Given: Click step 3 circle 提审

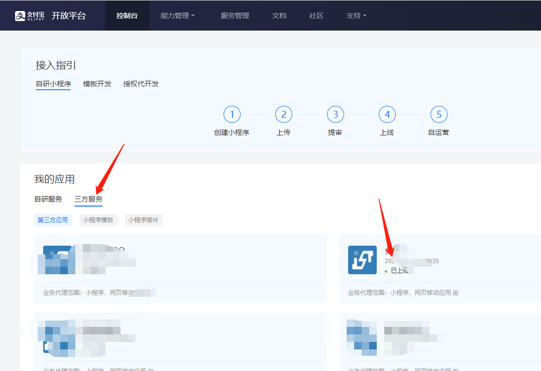Looking at the screenshot, I should tap(336, 114).
